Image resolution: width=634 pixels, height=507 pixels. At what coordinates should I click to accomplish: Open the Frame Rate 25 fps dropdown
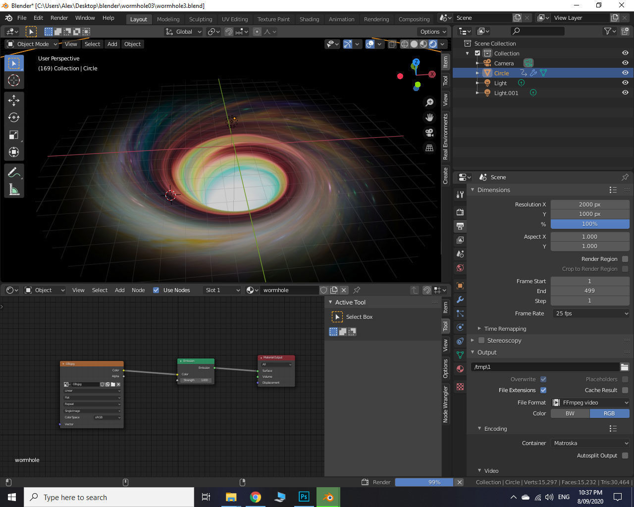coord(590,313)
